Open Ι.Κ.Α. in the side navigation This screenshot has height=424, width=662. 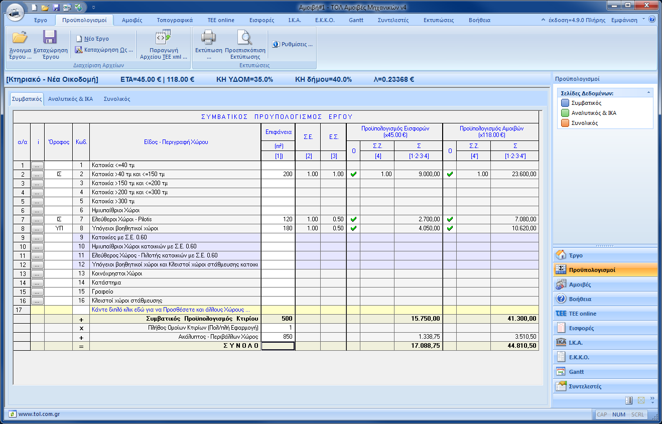pyautogui.click(x=604, y=343)
